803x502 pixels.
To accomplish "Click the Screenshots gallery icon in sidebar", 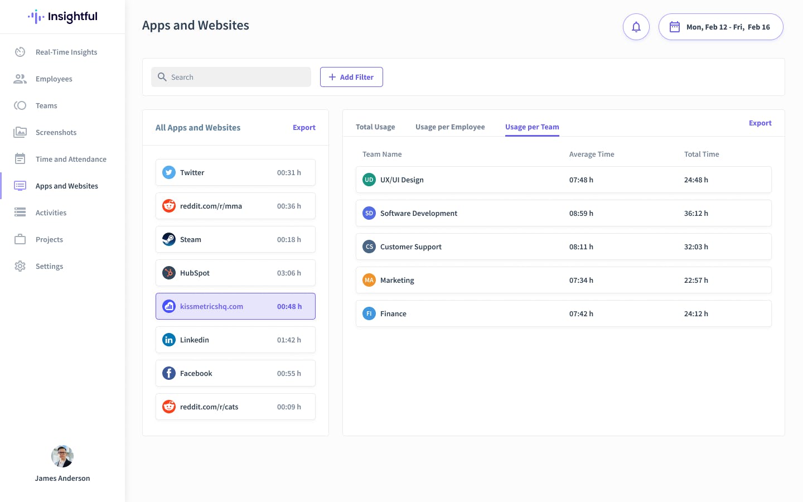I will click(x=20, y=132).
